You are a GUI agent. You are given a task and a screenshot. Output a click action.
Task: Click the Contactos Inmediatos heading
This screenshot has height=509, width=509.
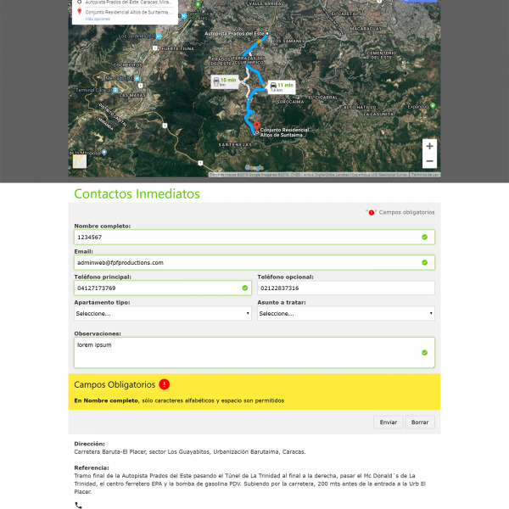click(x=137, y=193)
